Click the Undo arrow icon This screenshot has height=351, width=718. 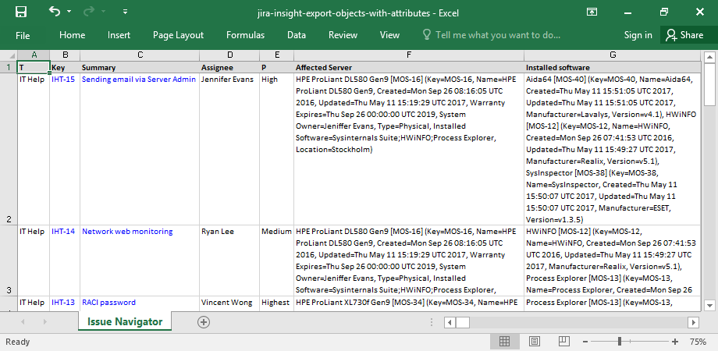point(54,12)
